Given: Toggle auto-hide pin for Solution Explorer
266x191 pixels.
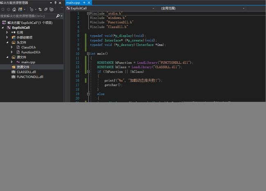Looking at the screenshot, I should coord(56,3).
